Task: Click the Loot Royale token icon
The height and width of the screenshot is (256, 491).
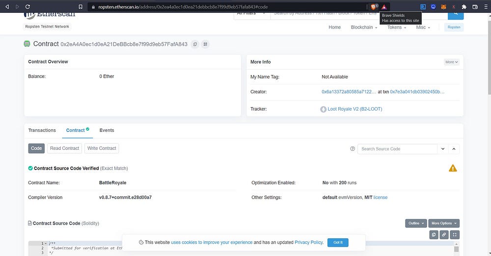Action: coord(324,110)
